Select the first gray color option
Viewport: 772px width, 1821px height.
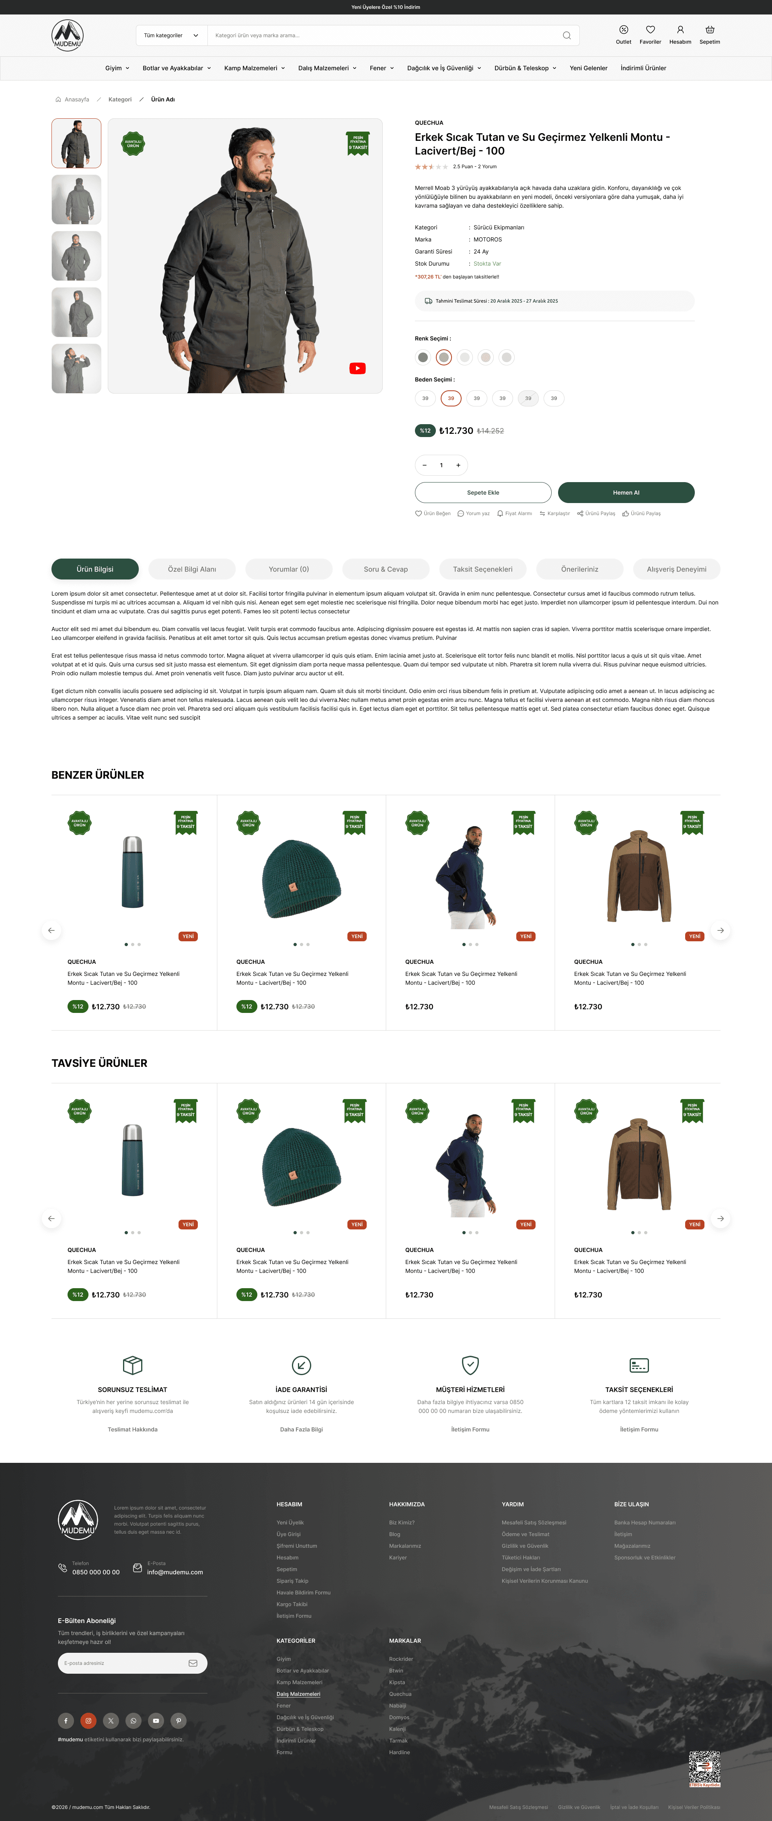point(422,357)
